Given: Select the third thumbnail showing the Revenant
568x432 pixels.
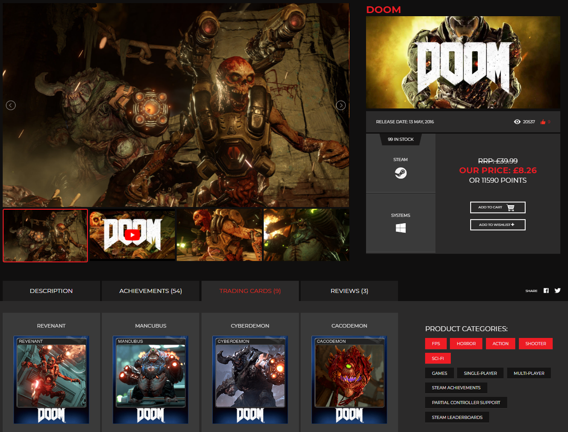Looking at the screenshot, I should (219, 235).
